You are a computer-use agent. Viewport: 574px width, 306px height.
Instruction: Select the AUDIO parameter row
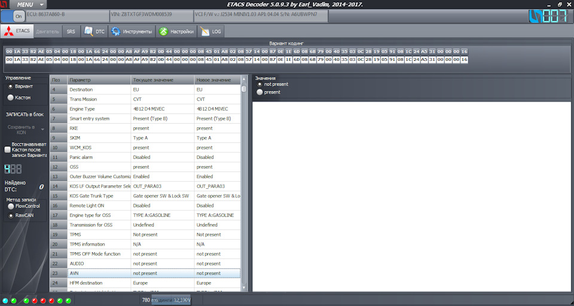[145, 264]
